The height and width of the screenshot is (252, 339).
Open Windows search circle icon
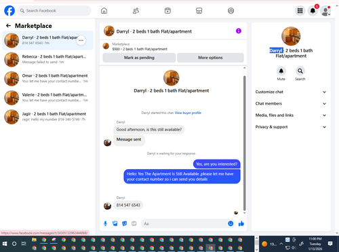pyautogui.click(x=14, y=244)
